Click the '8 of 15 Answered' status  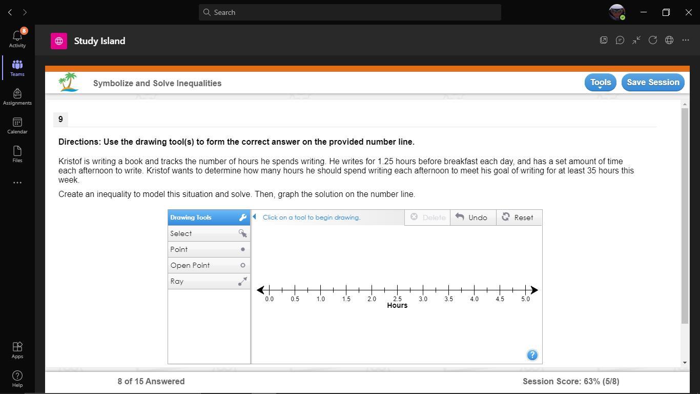(x=151, y=381)
